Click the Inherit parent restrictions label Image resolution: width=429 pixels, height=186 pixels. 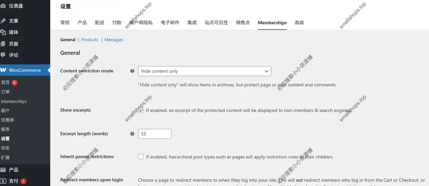87,156
